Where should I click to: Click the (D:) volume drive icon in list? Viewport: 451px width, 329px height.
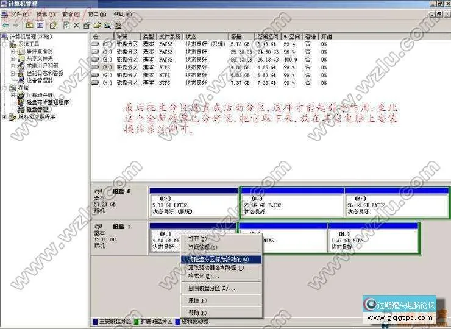pyautogui.click(x=95, y=52)
